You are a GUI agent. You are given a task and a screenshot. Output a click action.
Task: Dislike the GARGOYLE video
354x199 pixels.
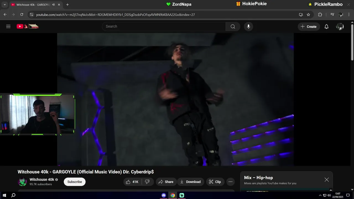147,182
